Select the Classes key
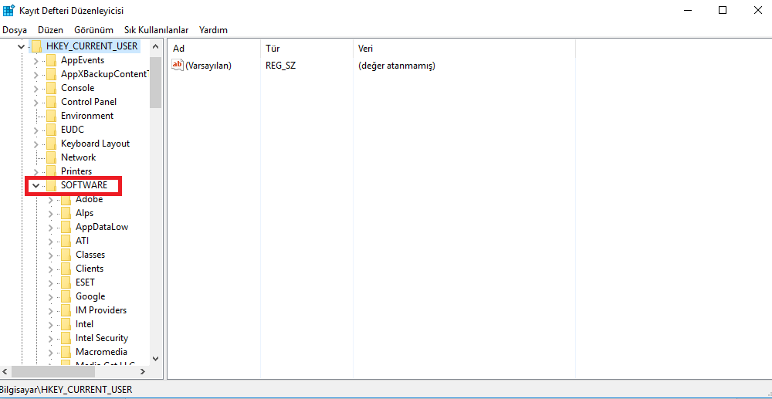 pos(90,255)
